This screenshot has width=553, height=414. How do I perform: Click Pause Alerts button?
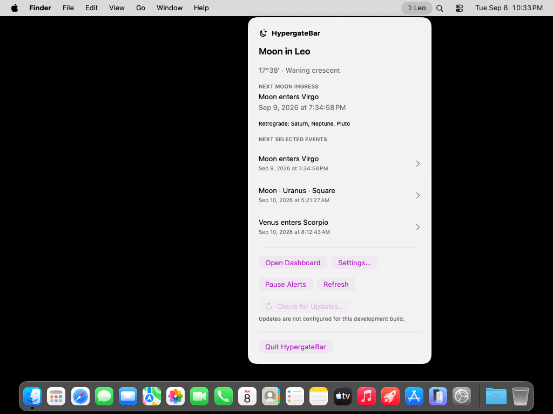click(x=285, y=284)
